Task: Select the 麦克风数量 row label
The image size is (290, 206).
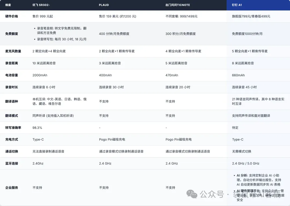Action: pos(13,51)
